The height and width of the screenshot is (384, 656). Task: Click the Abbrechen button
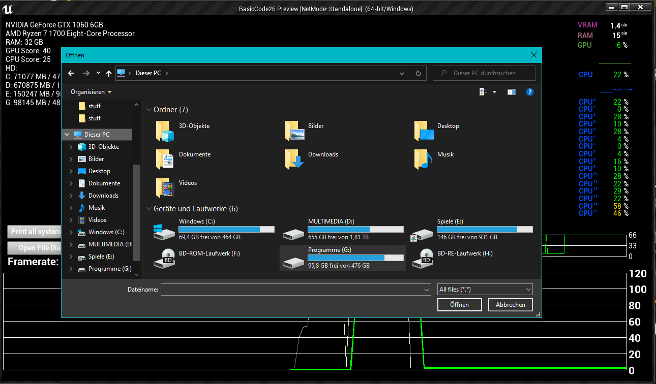[x=510, y=305]
